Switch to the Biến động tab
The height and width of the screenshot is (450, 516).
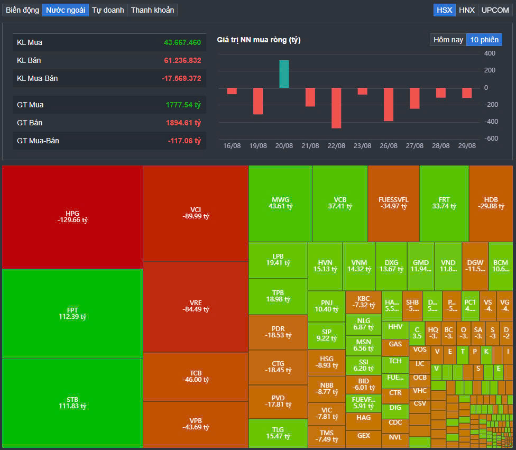tap(22, 10)
